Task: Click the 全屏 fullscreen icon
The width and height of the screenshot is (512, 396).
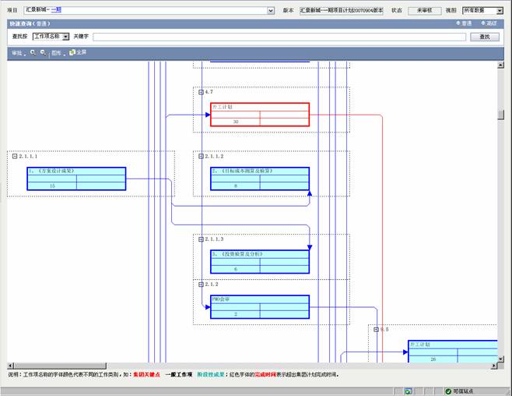Action: [x=72, y=52]
